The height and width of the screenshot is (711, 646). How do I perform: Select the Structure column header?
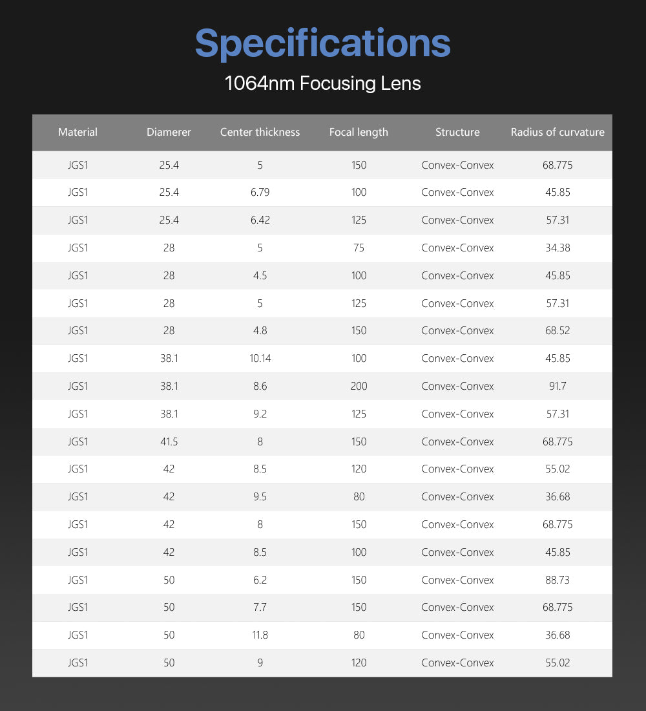pos(457,133)
